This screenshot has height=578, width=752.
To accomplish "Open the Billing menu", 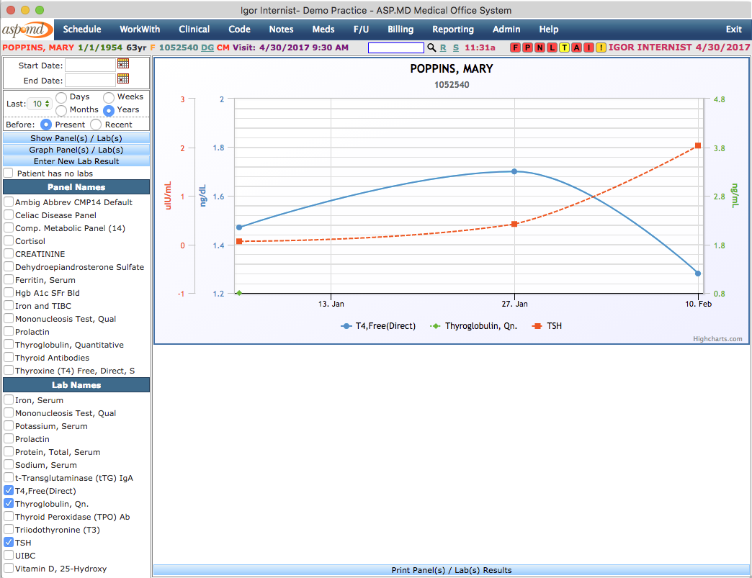I will (400, 30).
